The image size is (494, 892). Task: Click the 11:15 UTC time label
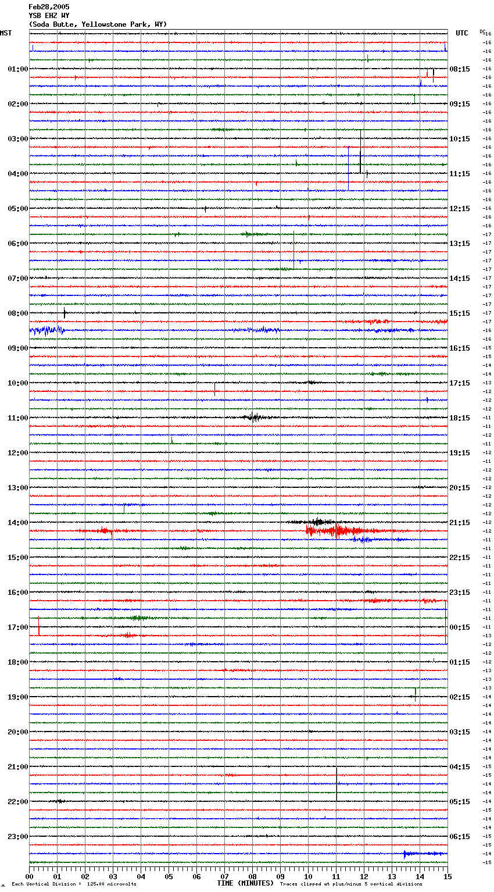click(x=460, y=174)
